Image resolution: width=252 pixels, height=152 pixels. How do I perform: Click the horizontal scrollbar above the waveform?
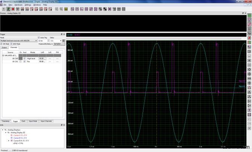point(154,38)
